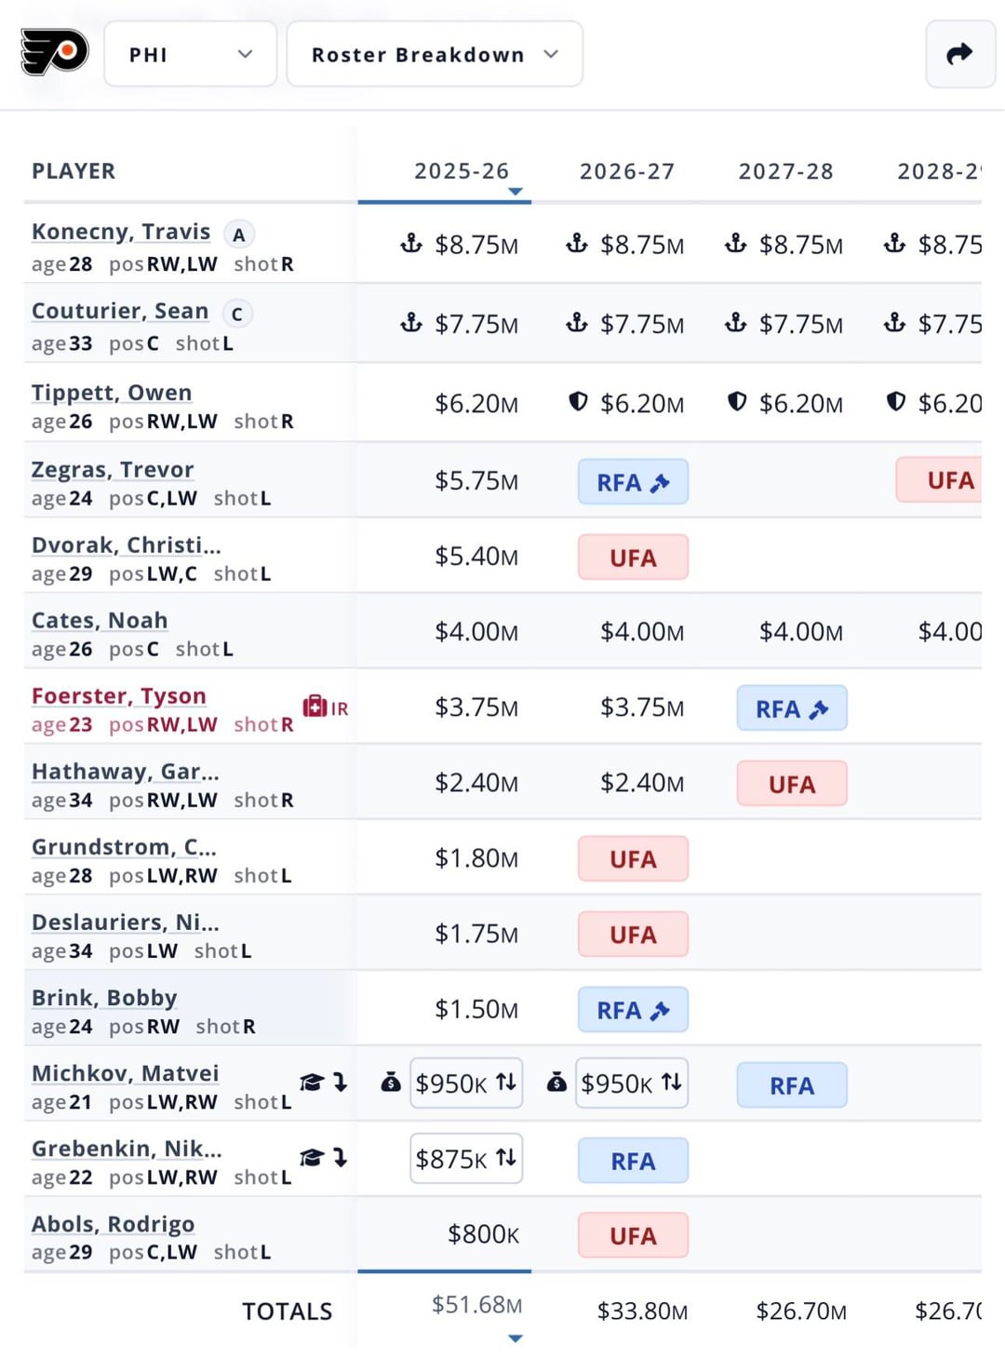Click the share arrow icon
This screenshot has width=1005, height=1359.
[959, 54]
